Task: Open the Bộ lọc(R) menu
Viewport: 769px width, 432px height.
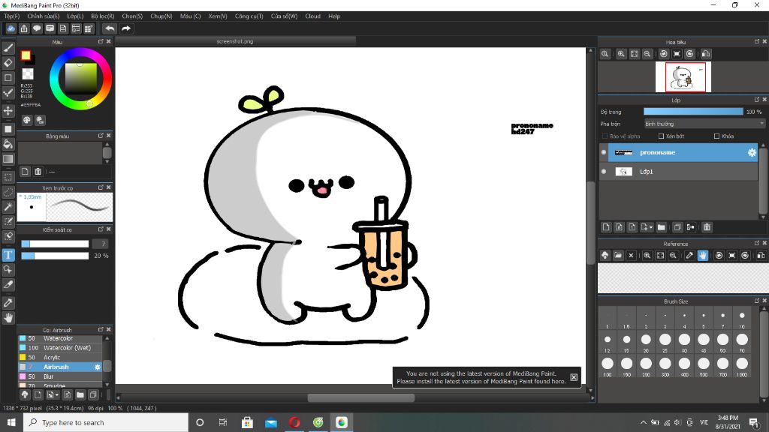Action: click(102, 16)
